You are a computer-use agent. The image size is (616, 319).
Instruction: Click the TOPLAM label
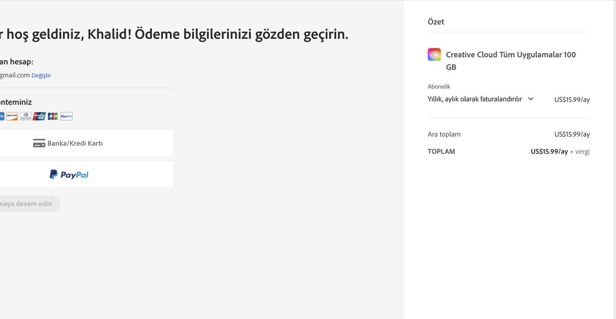(x=441, y=152)
